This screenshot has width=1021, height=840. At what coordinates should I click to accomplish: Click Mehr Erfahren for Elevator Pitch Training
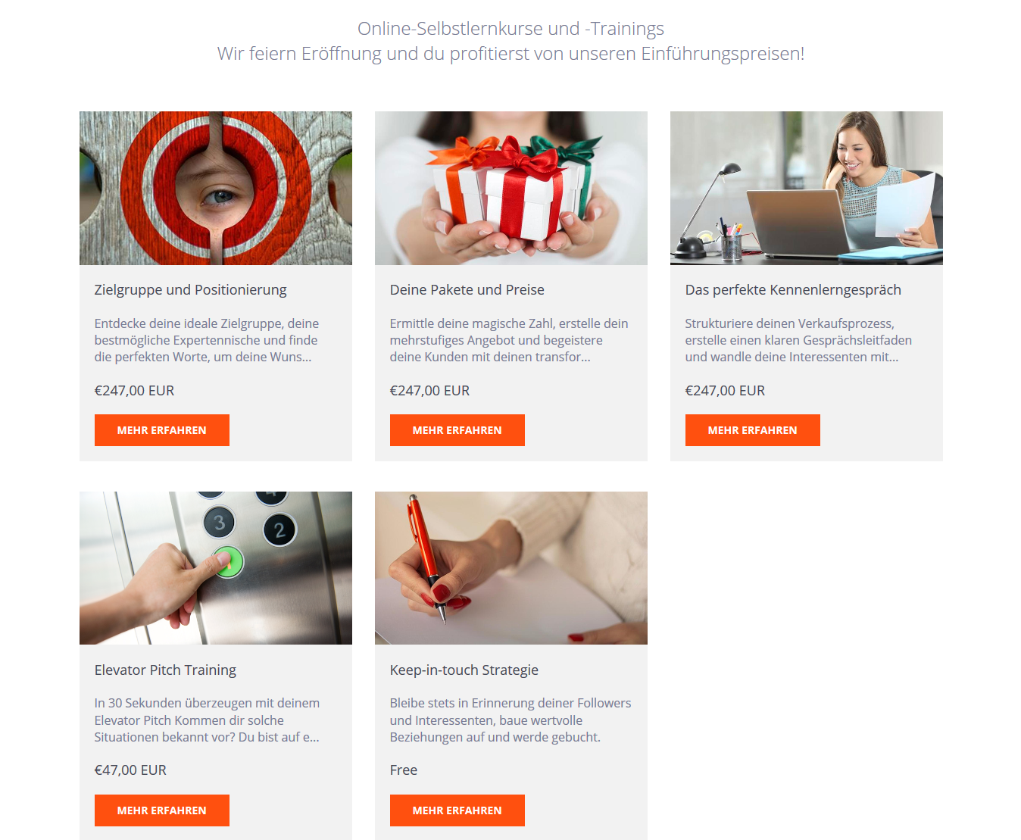[x=162, y=810]
